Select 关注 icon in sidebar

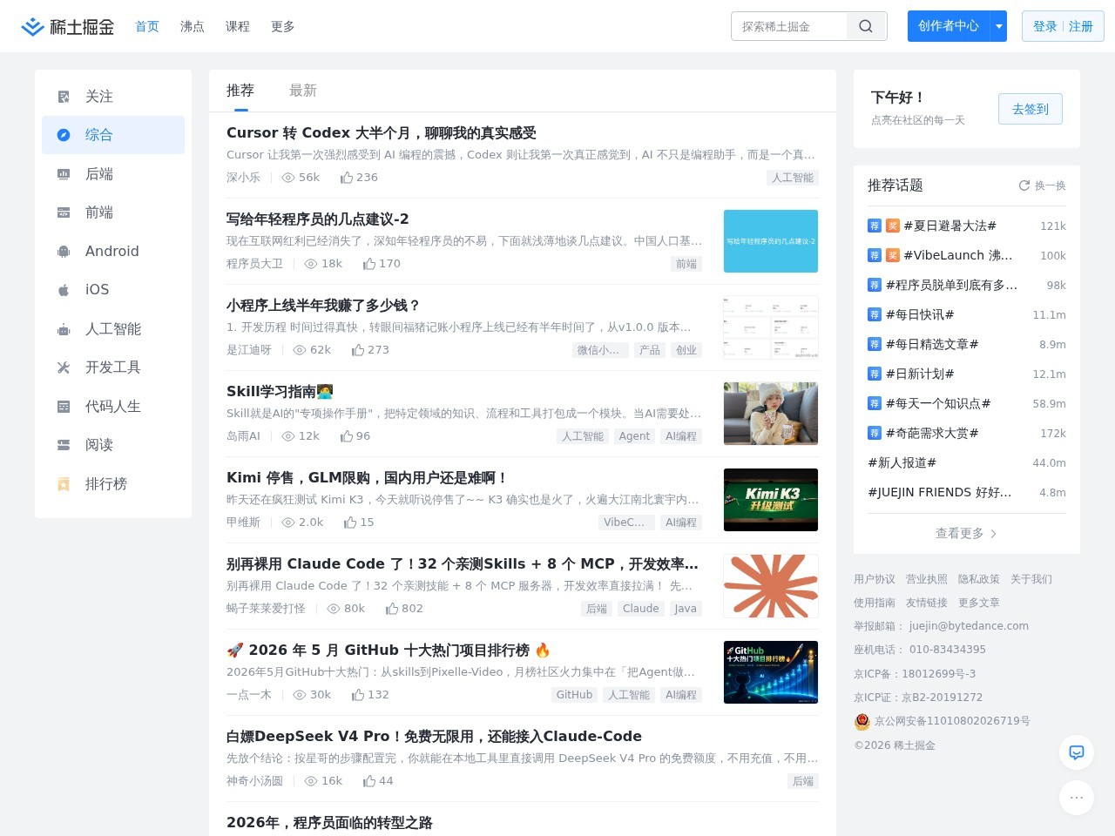64,97
